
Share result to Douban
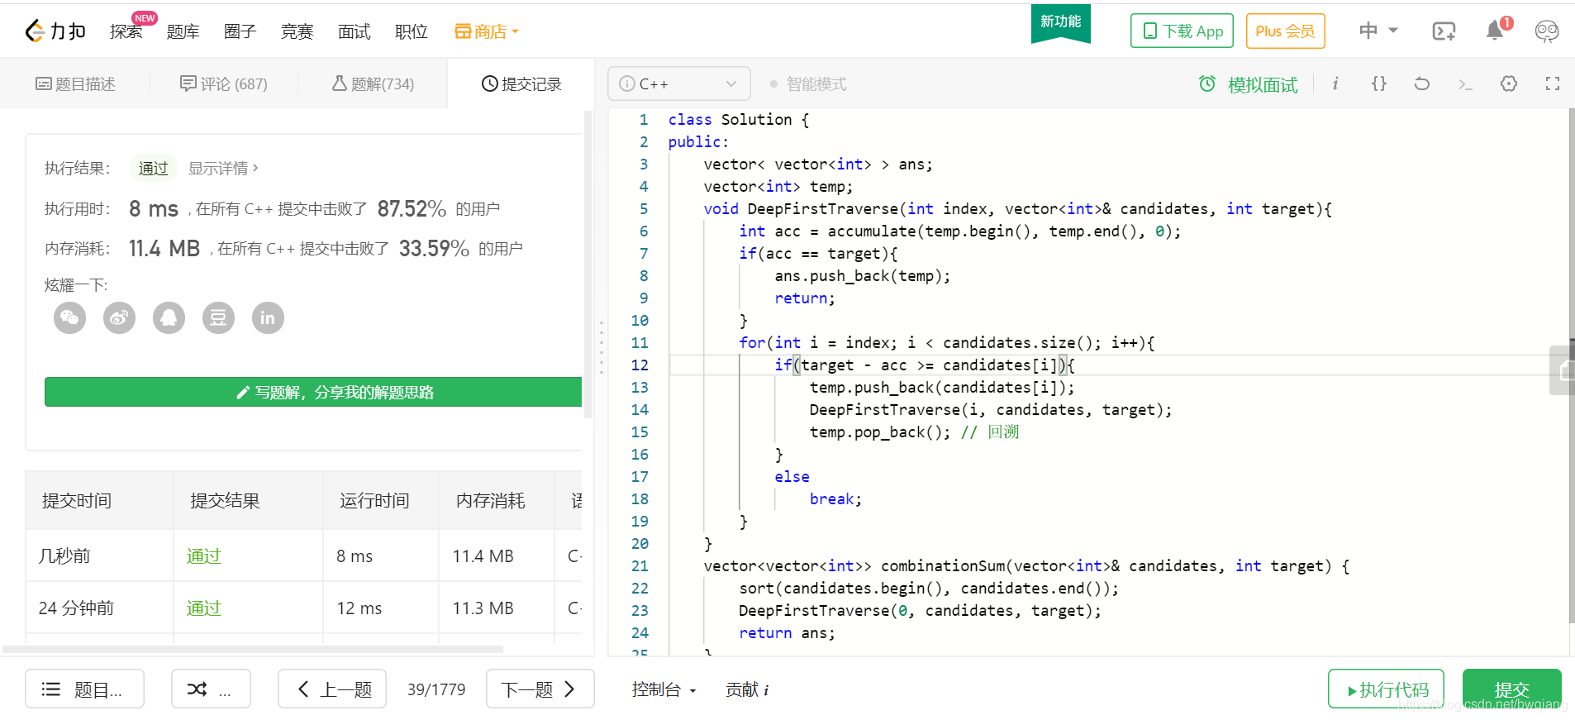pos(218,317)
